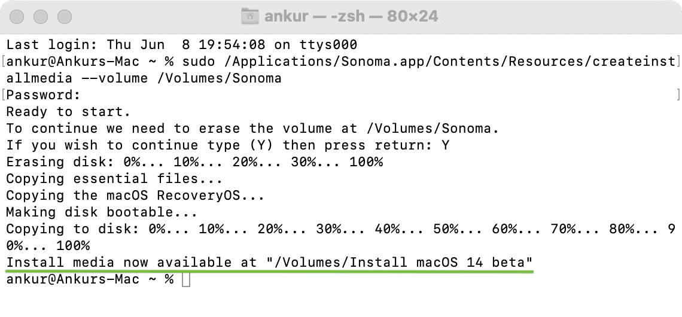Screen dimensions: 682x317
Task: Click the final "ankur@Ankurs-Mac ~ %" prompt
Action: [90, 279]
